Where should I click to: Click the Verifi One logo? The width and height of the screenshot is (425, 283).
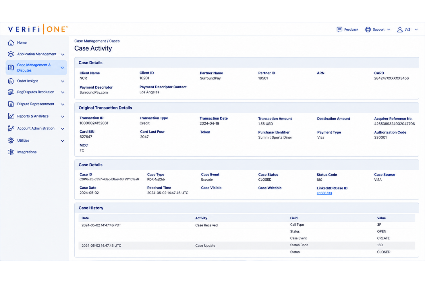[38, 29]
